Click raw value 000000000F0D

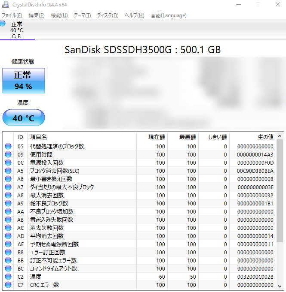click(255, 163)
